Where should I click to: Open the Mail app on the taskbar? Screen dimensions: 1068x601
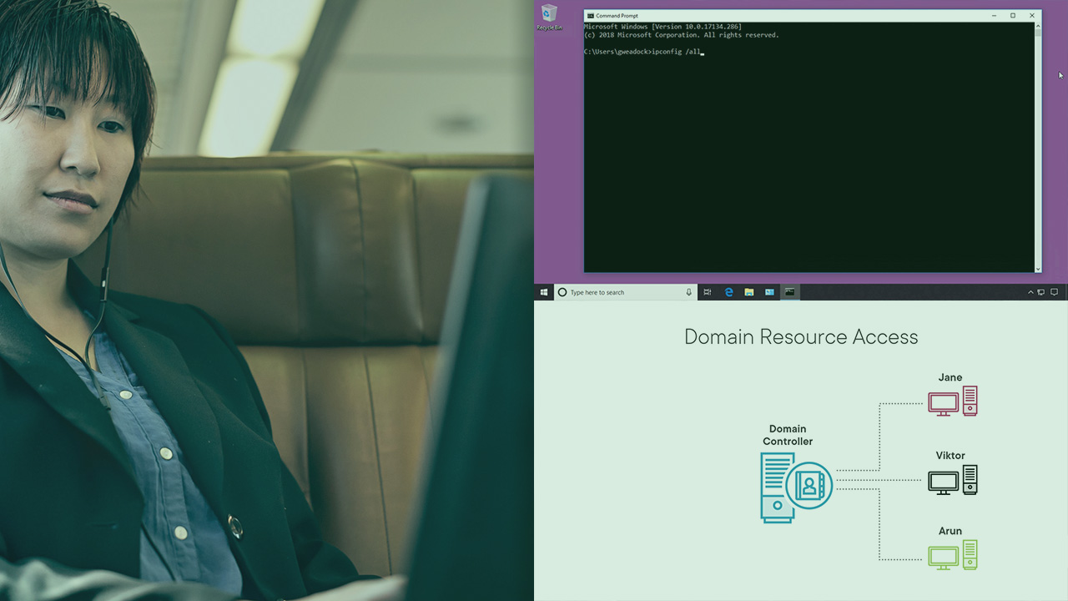(769, 292)
